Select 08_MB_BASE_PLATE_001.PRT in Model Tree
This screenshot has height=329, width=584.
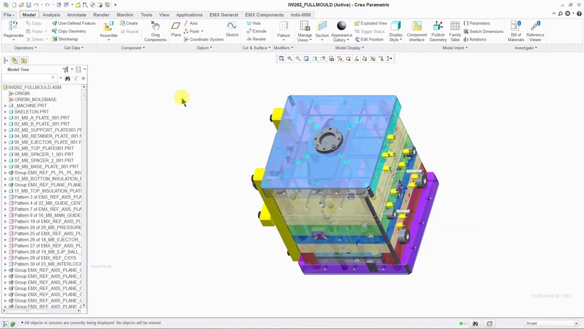click(x=46, y=167)
